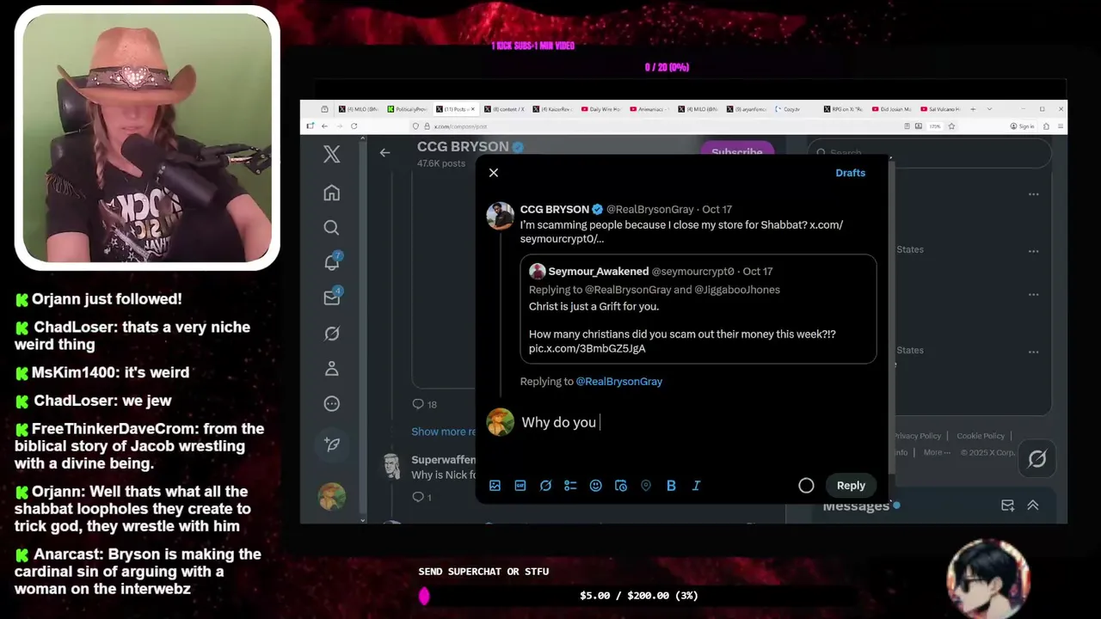Switch to the PoliticallyProv browser tab
Viewport: 1101px width, 619px height.
[408, 109]
